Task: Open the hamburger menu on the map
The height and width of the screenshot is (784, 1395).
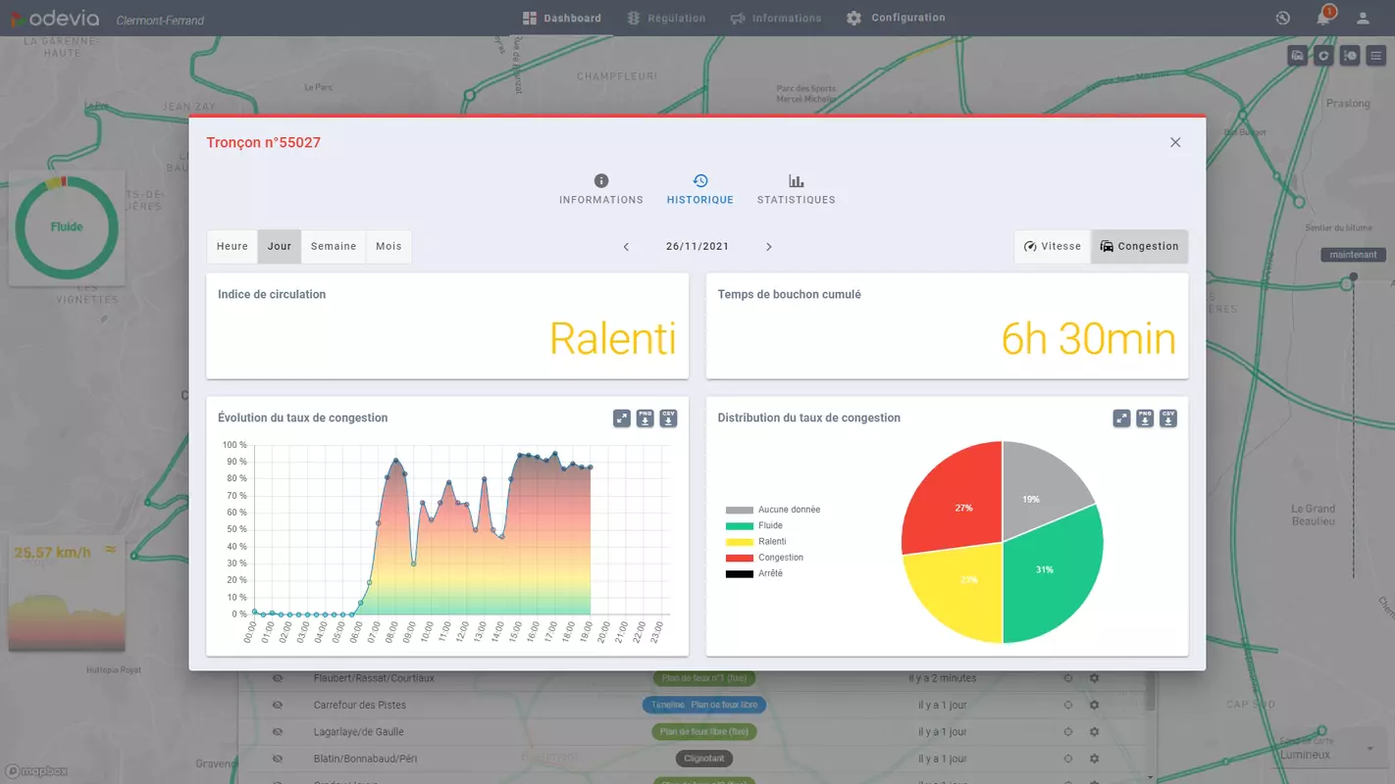Action: click(1375, 56)
